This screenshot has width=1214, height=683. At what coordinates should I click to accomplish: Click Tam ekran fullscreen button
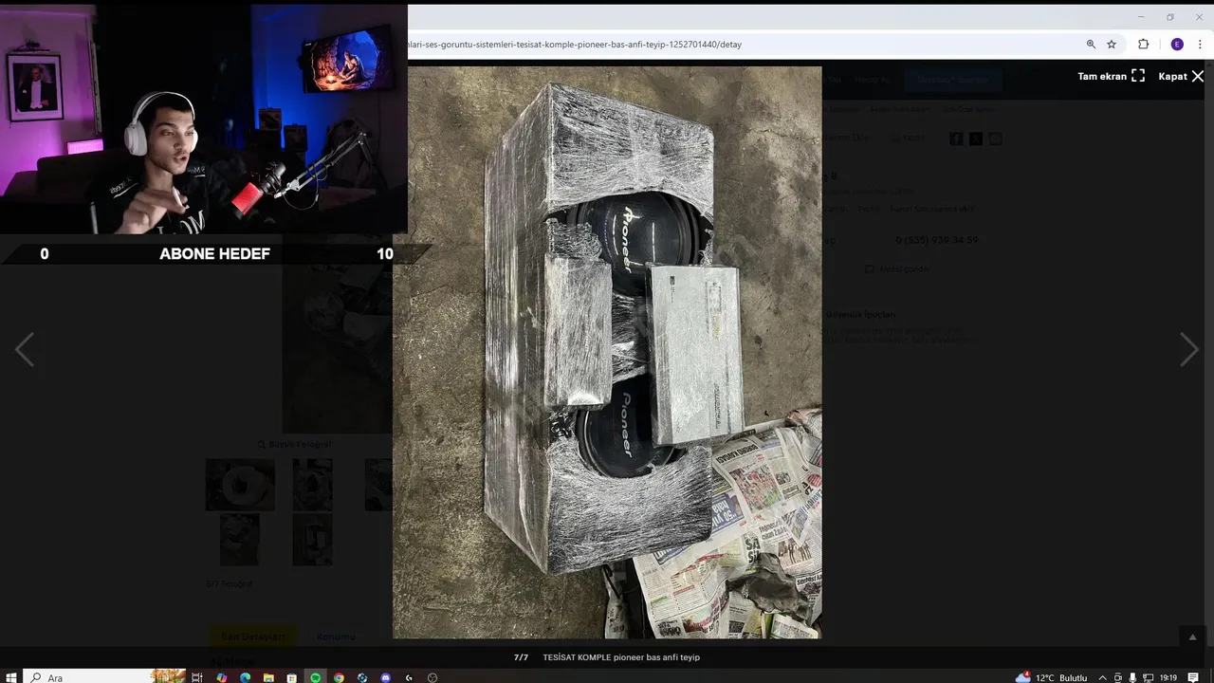(1112, 76)
